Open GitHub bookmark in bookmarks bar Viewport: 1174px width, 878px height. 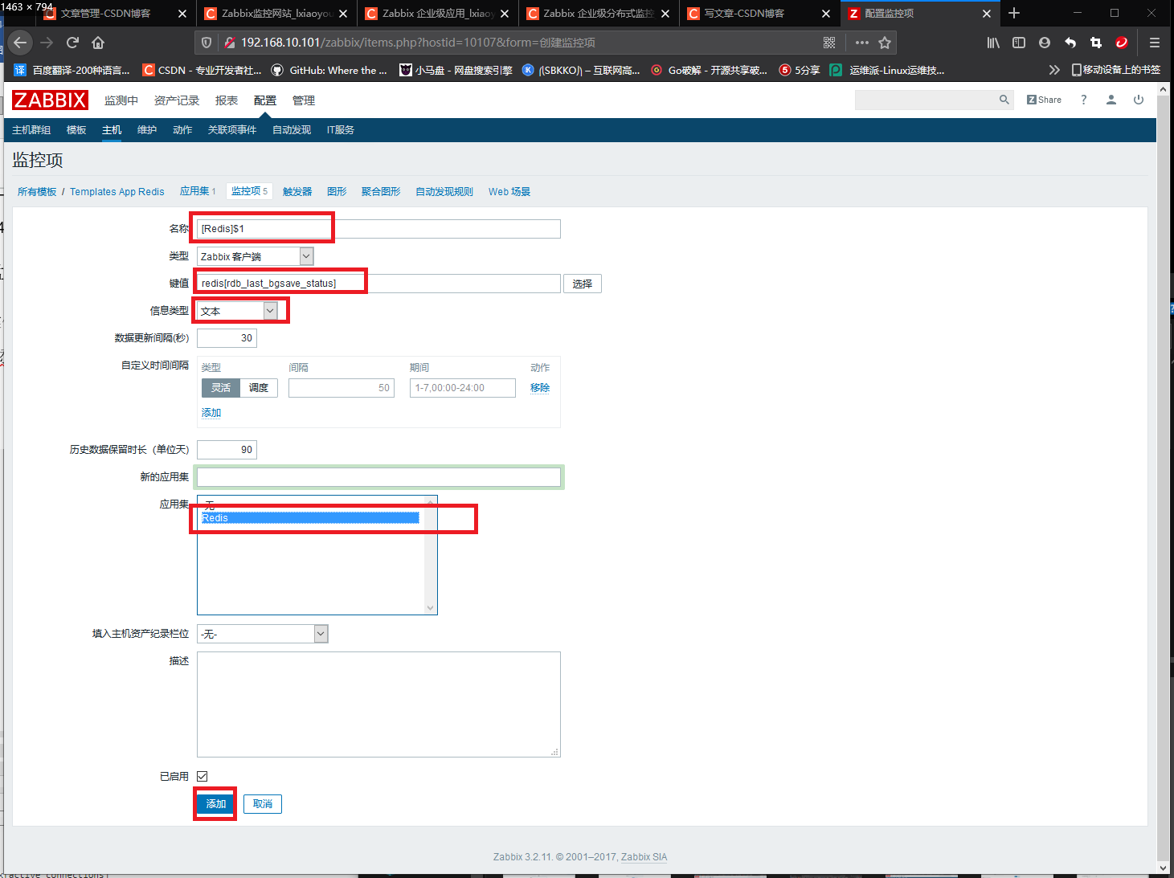[329, 70]
